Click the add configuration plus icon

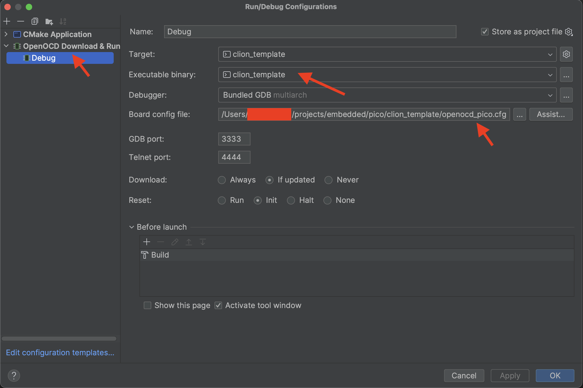click(x=6, y=21)
